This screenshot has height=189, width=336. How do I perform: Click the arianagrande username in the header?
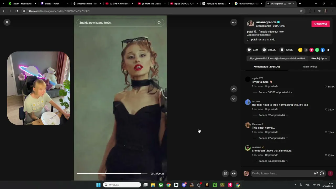266,22
